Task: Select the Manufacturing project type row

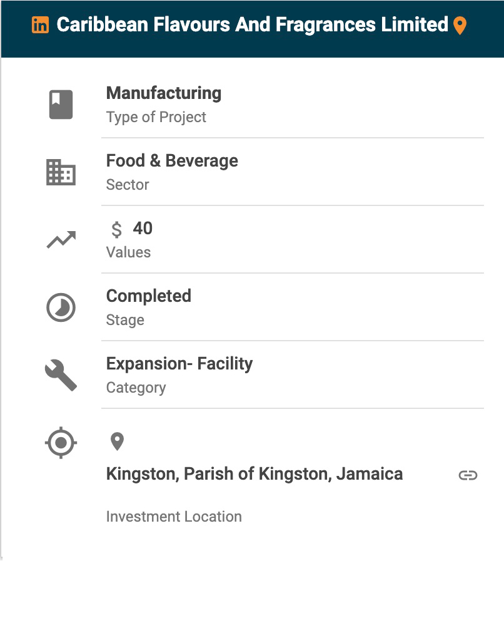Action: 164,93
